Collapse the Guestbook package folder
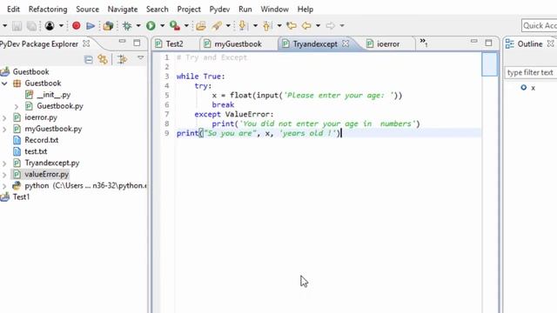The width and height of the screenshot is (557, 313). [x=4, y=83]
